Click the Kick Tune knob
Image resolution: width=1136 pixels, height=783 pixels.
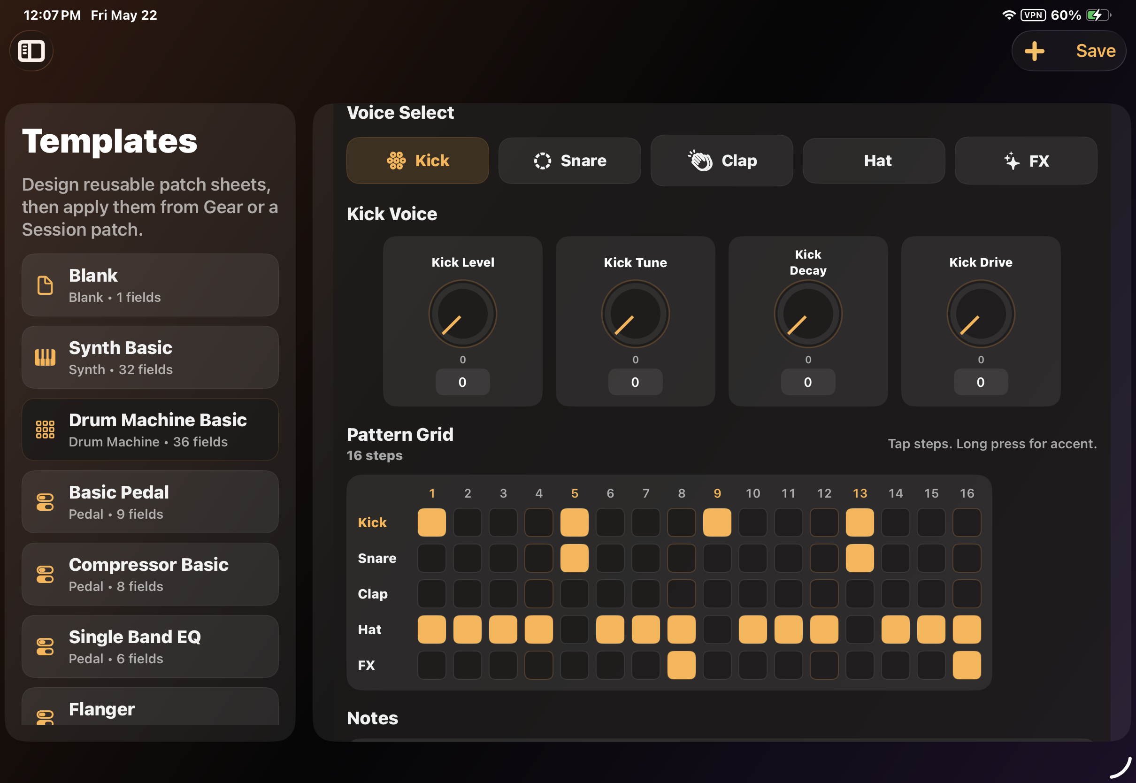(x=635, y=314)
